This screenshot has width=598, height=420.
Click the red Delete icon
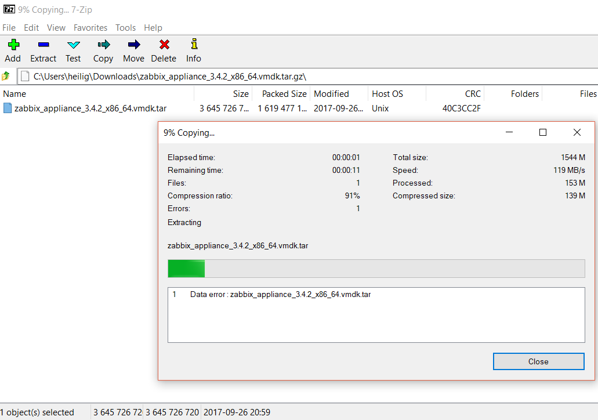164,45
